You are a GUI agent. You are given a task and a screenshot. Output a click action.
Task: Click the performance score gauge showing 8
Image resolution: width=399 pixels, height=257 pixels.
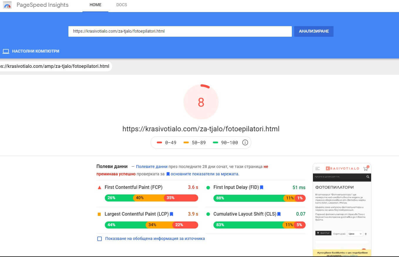[201, 102]
